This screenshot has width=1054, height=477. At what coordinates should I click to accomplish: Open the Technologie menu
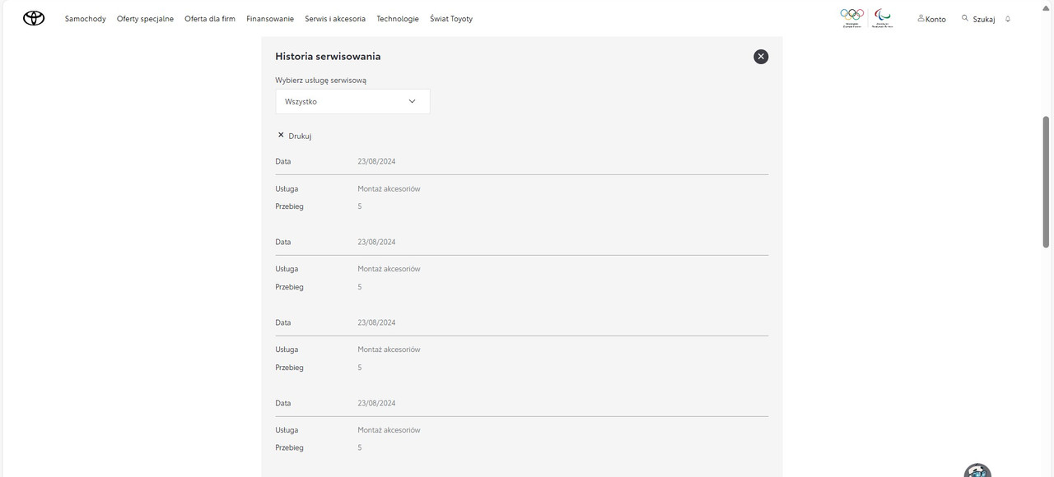point(398,19)
